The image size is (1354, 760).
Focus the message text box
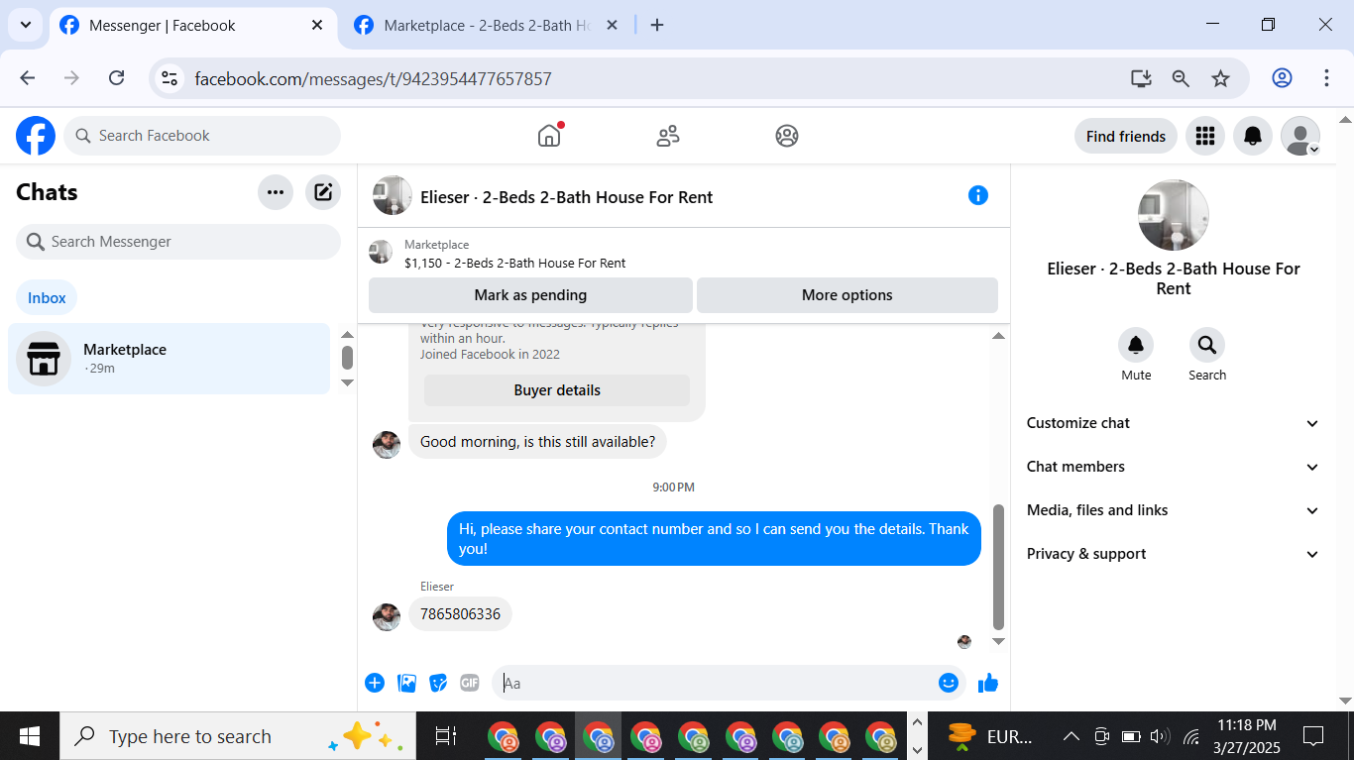click(714, 683)
